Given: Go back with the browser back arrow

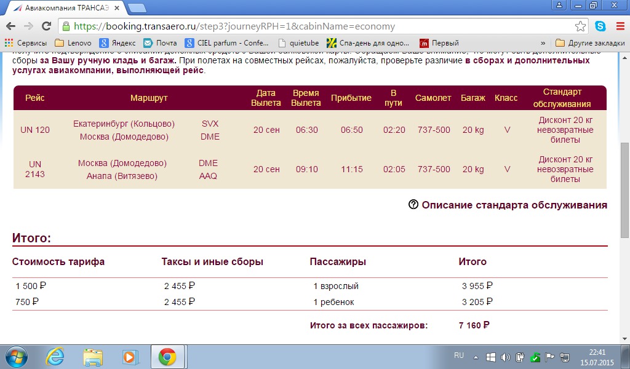Looking at the screenshot, I should pyautogui.click(x=10, y=26).
